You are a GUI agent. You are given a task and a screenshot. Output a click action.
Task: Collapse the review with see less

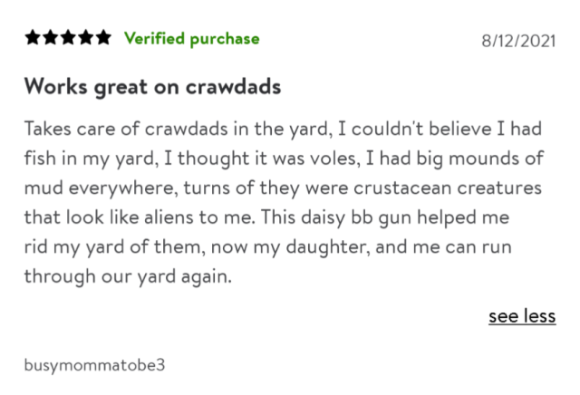click(x=521, y=315)
